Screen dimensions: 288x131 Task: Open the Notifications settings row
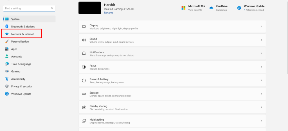172,54
